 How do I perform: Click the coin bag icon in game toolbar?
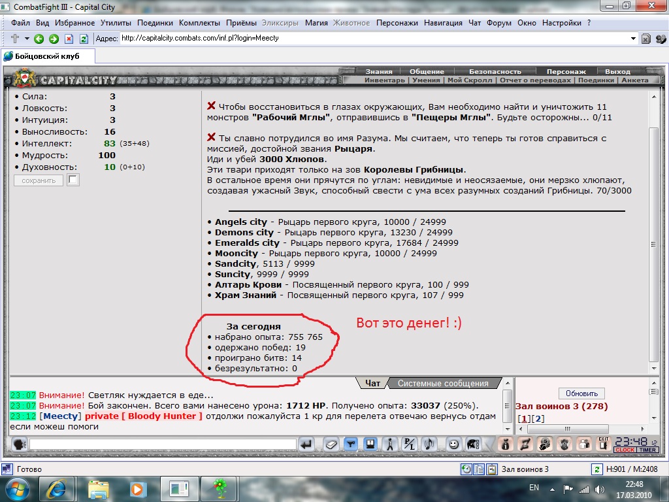point(545,444)
